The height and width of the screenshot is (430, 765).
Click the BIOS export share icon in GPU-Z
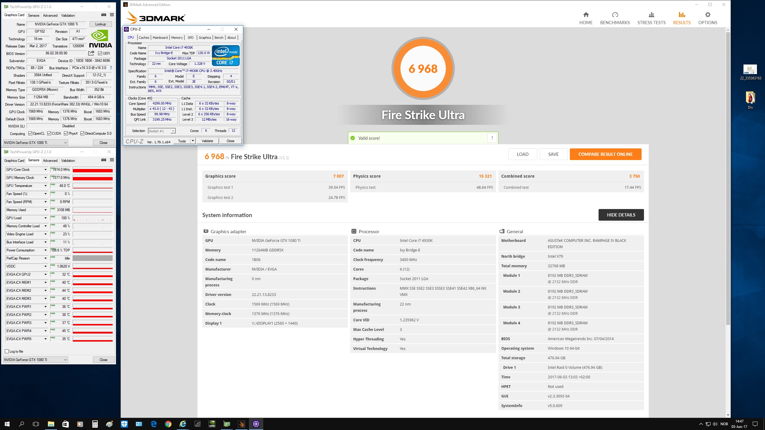click(x=91, y=53)
